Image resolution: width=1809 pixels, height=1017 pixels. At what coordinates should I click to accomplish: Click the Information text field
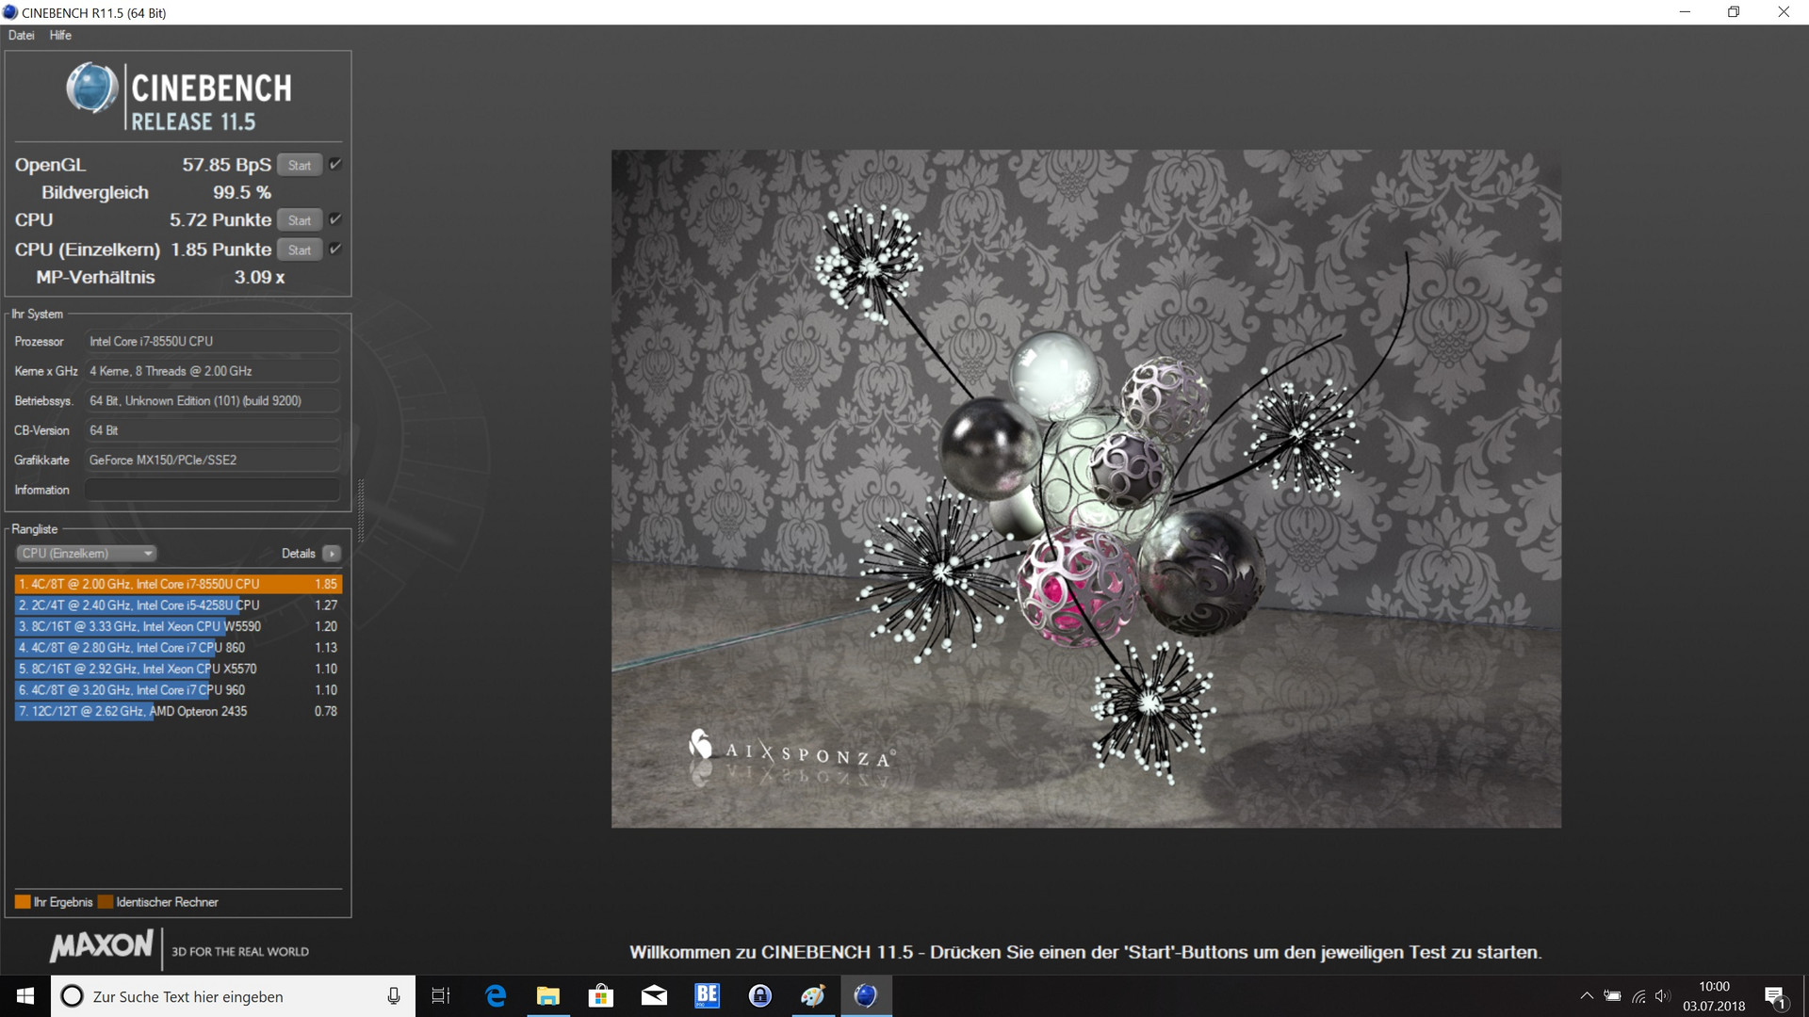click(x=212, y=490)
